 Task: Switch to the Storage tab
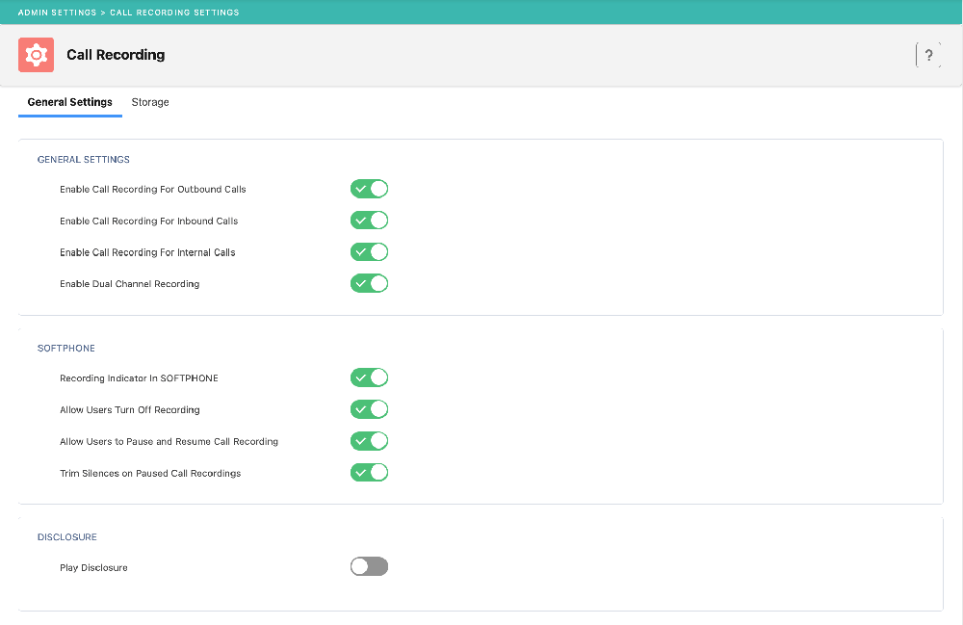(x=150, y=102)
